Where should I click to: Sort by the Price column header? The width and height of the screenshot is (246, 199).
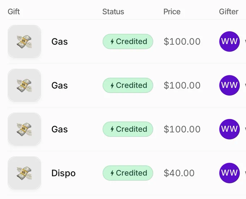[172, 12]
